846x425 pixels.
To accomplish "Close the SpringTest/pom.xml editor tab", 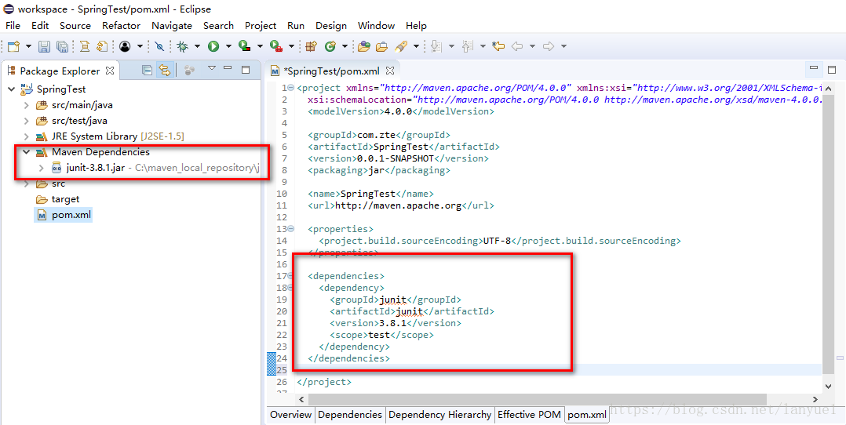I will [x=390, y=71].
